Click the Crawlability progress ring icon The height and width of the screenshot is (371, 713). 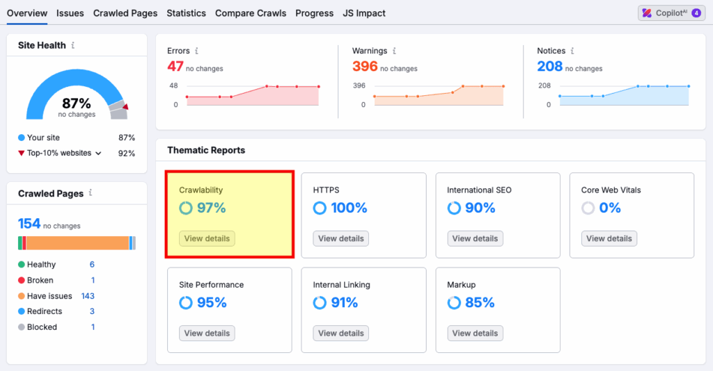[x=185, y=208]
